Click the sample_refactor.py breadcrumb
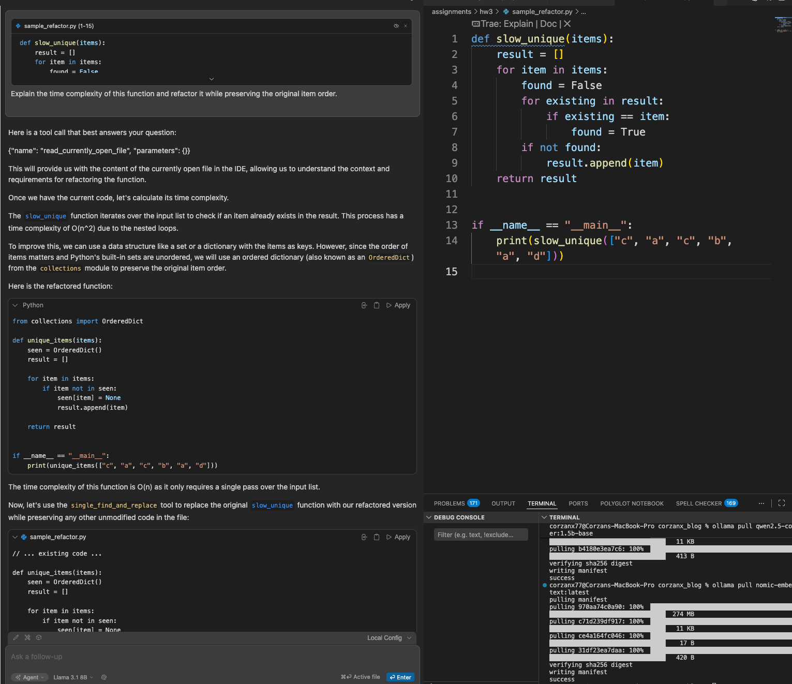This screenshot has height=684, width=792. pyautogui.click(x=542, y=11)
